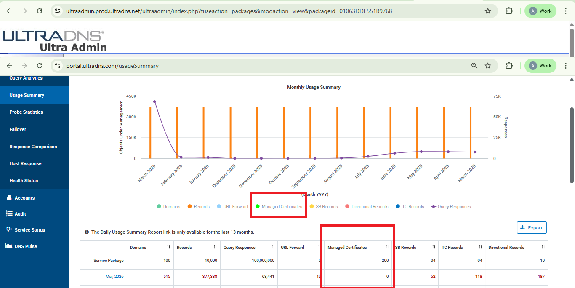This screenshot has width=575, height=288.
Task: View site information icon beside portal.ultradns.com URL
Action: tap(58, 66)
